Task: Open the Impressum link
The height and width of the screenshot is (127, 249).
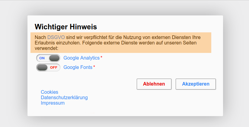Action: (x=53, y=103)
